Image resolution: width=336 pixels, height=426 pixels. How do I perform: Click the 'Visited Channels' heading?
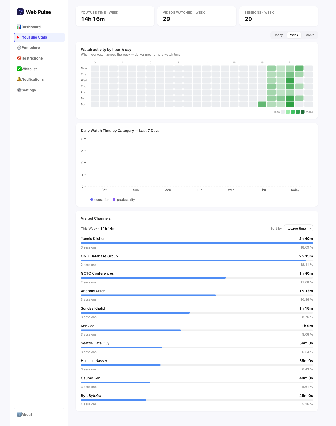tap(96, 218)
